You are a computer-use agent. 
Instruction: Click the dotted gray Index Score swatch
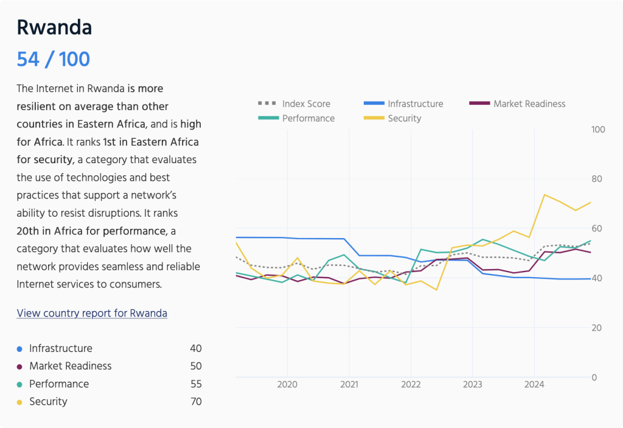click(267, 103)
